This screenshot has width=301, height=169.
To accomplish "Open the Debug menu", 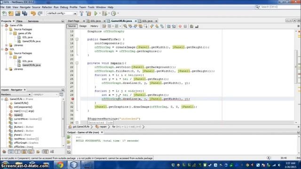I will [x=64, y=7].
